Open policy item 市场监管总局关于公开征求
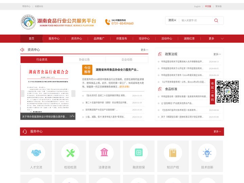The height and width of the screenshot is (183, 244). click(182, 68)
